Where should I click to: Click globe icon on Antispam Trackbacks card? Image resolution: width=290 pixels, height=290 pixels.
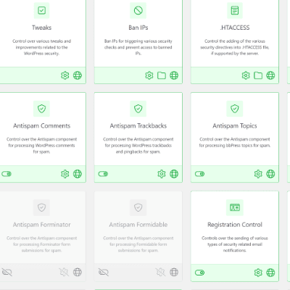click(174, 174)
